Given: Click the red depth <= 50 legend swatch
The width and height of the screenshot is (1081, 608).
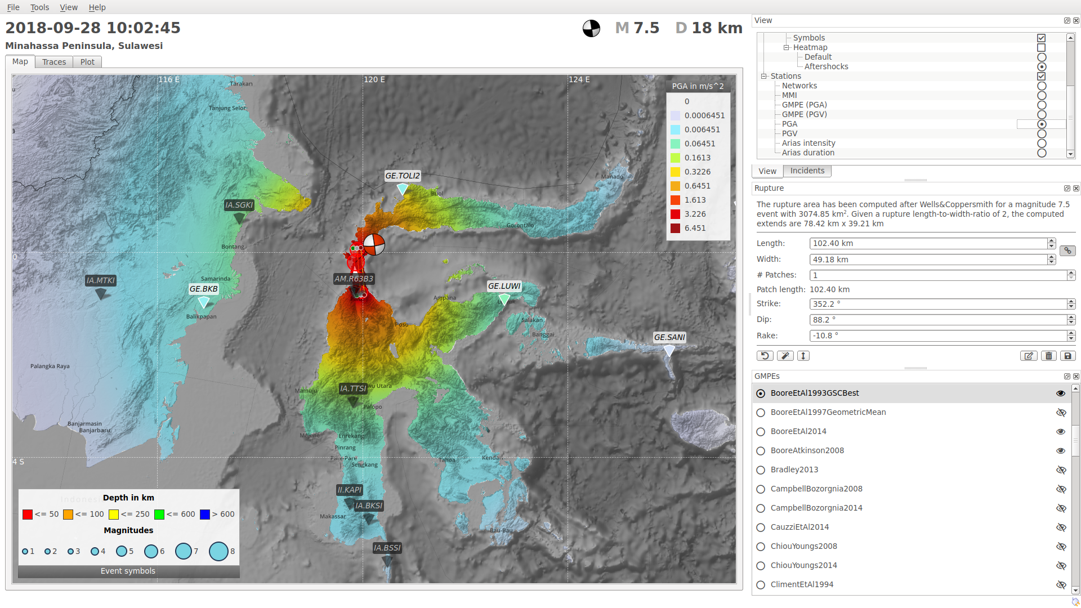Looking at the screenshot, I should coord(27,515).
